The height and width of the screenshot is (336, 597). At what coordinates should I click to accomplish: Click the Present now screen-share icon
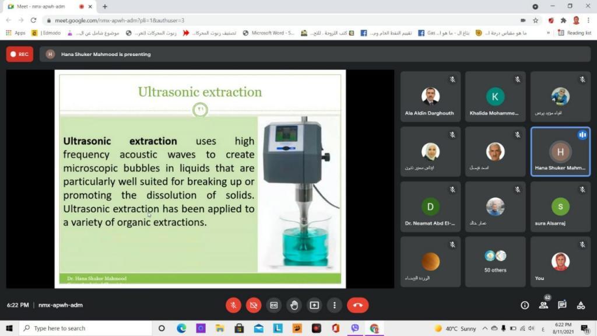pyautogui.click(x=314, y=305)
